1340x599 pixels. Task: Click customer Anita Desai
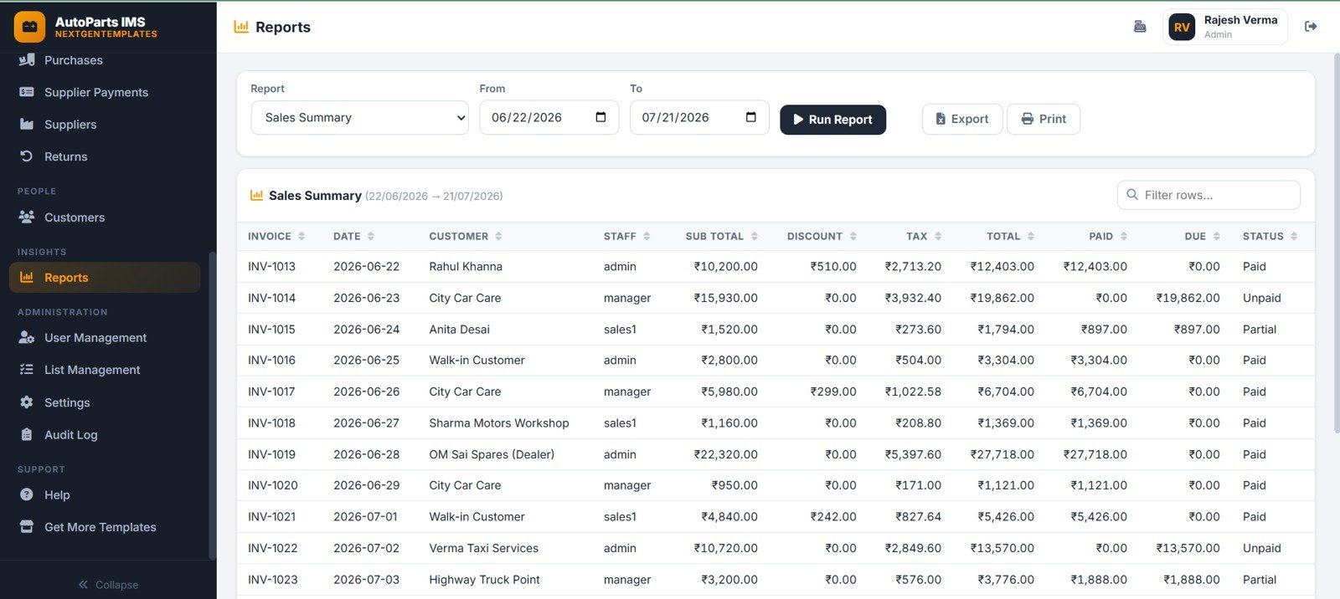[x=459, y=330]
